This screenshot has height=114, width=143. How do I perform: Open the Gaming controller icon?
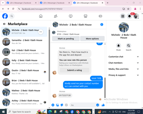(100, 16)
